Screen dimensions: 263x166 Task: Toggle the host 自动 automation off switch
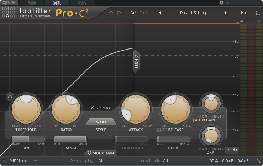9,3
